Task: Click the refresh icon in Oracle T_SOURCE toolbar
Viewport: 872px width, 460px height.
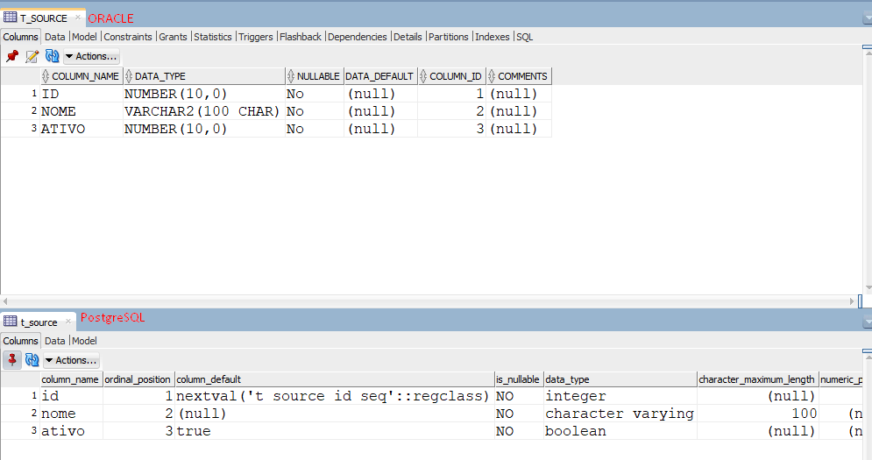Action: click(x=53, y=56)
